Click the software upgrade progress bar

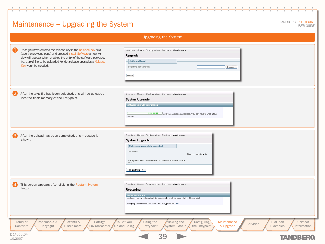tap(145, 113)
